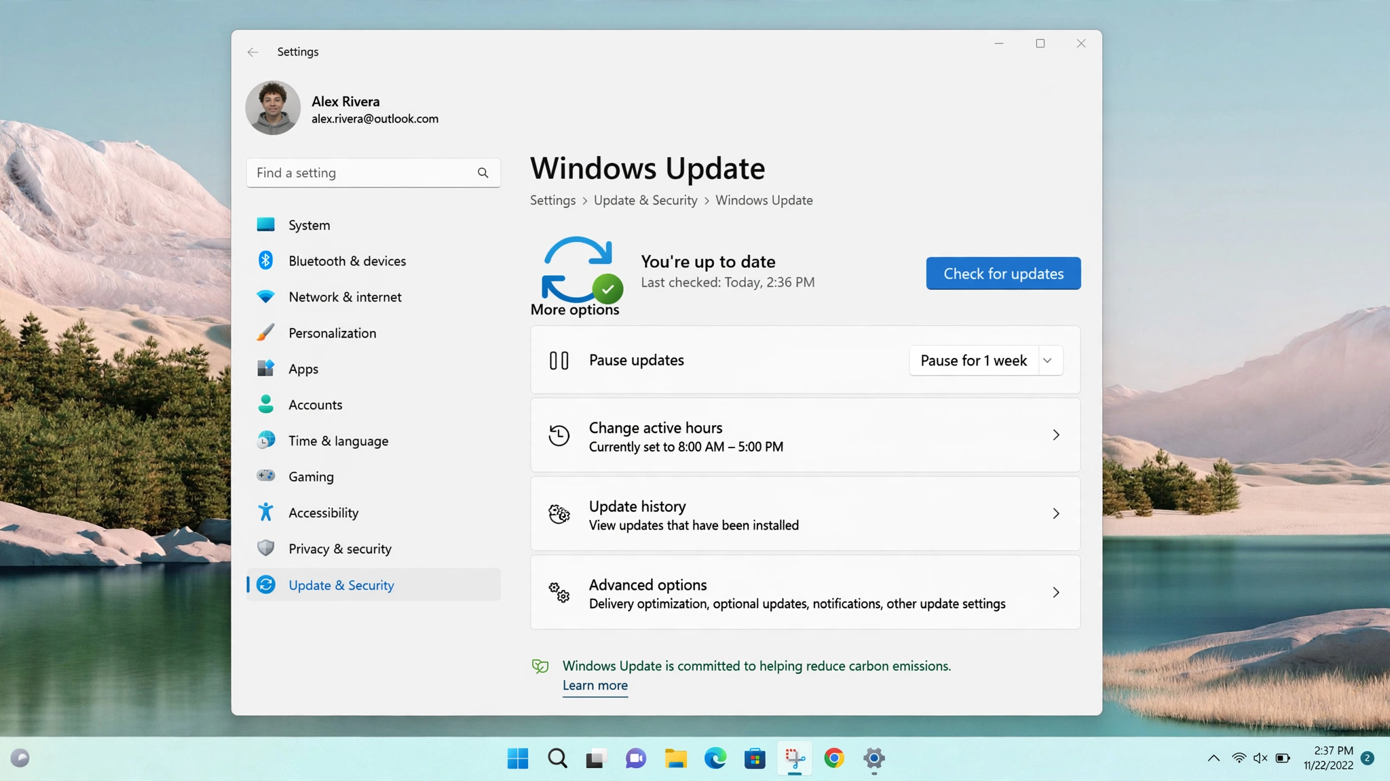The width and height of the screenshot is (1390, 781).
Task: Open the clock showing 2:37 PM
Action: pos(1328,758)
